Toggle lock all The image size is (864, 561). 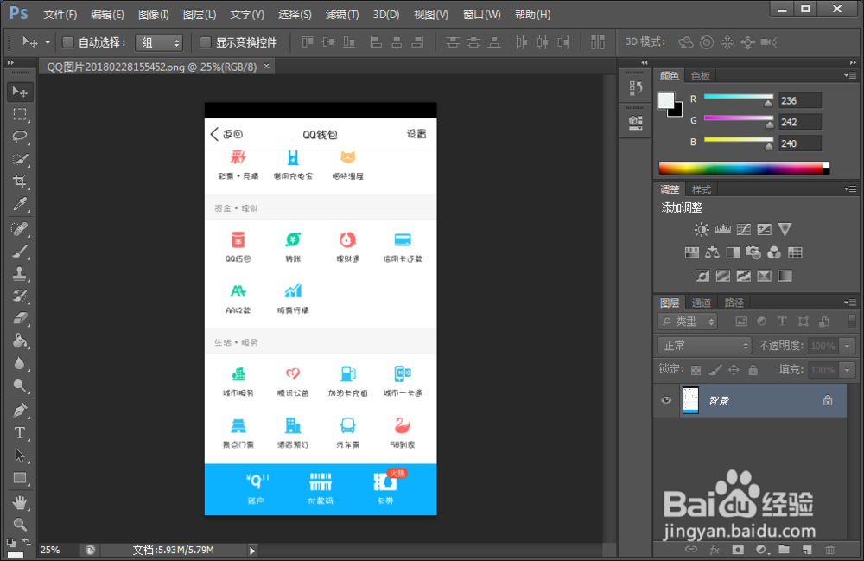pos(753,370)
